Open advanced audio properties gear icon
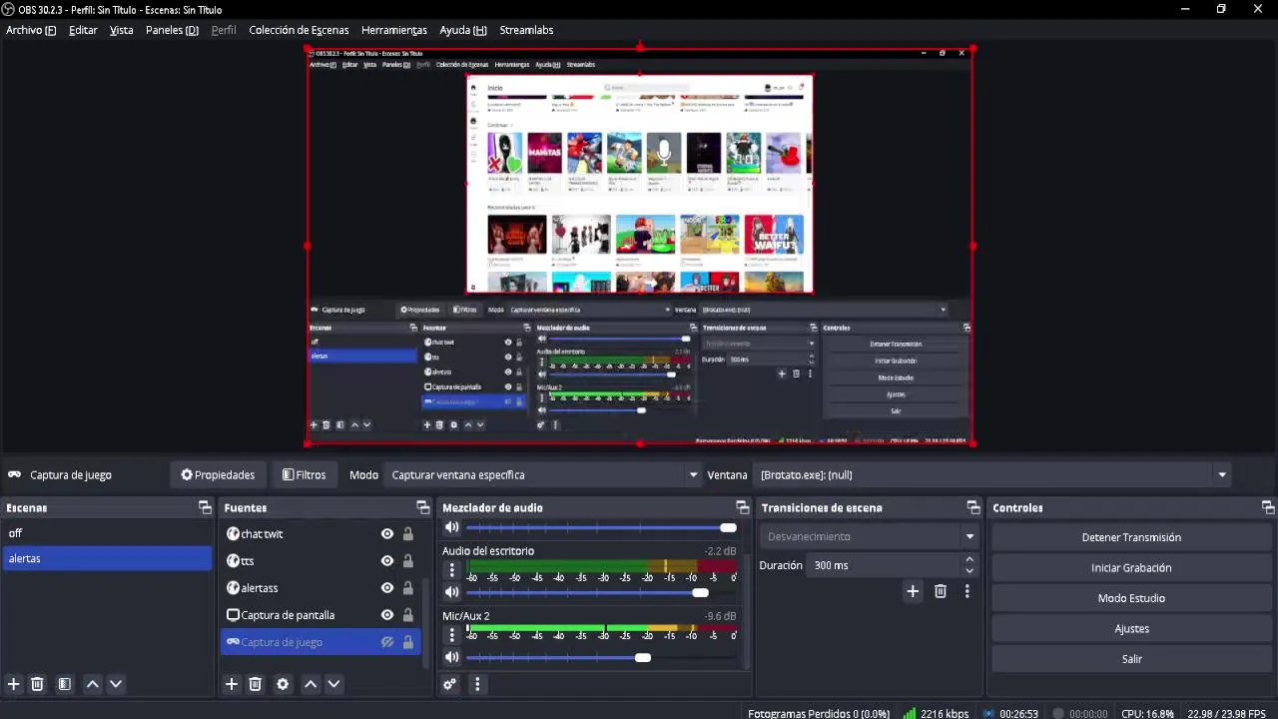Viewport: 1278px width, 719px height. (x=449, y=684)
